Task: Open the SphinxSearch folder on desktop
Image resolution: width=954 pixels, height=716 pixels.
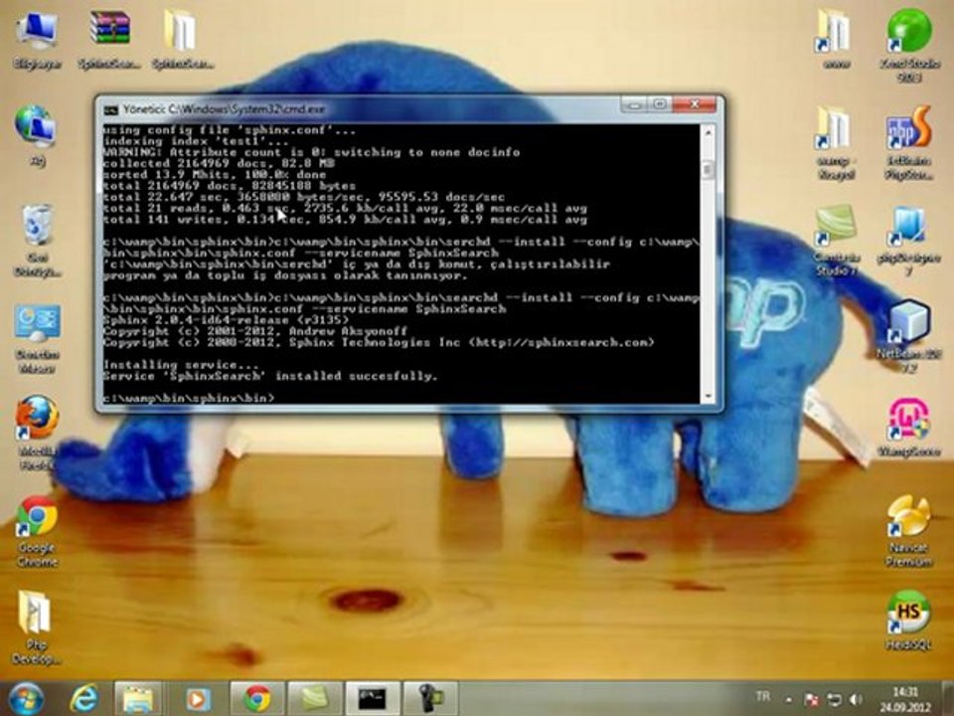Action: point(182,40)
